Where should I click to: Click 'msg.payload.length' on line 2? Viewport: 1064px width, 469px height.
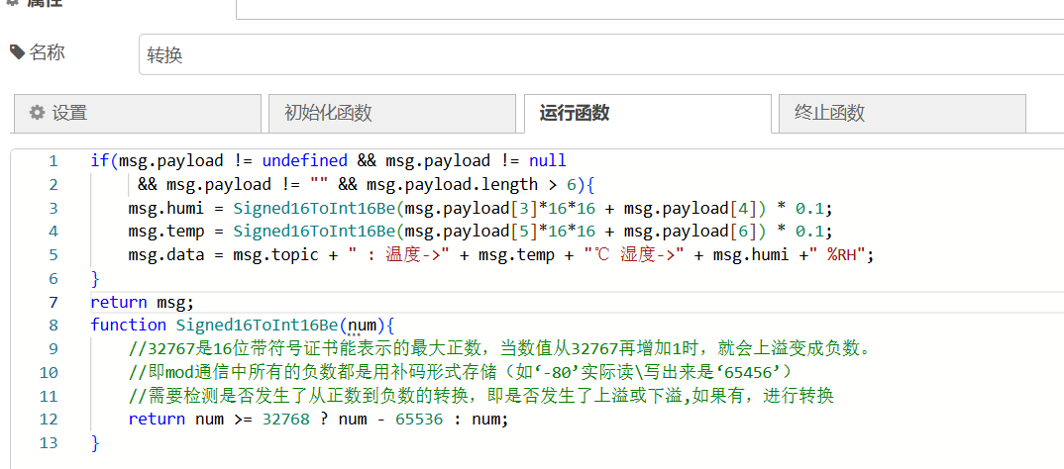pyautogui.click(x=452, y=184)
